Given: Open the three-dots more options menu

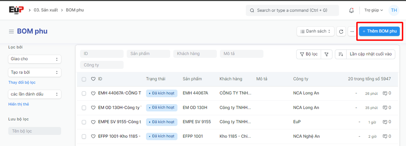Looking at the screenshot, I should point(352,31).
